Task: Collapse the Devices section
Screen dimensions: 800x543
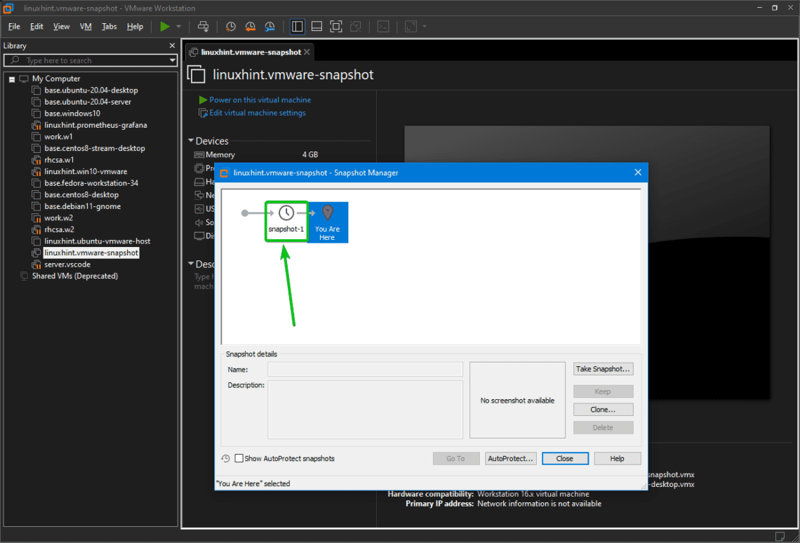Action: click(x=190, y=140)
